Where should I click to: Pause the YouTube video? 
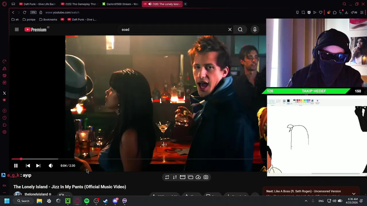tap(16, 166)
